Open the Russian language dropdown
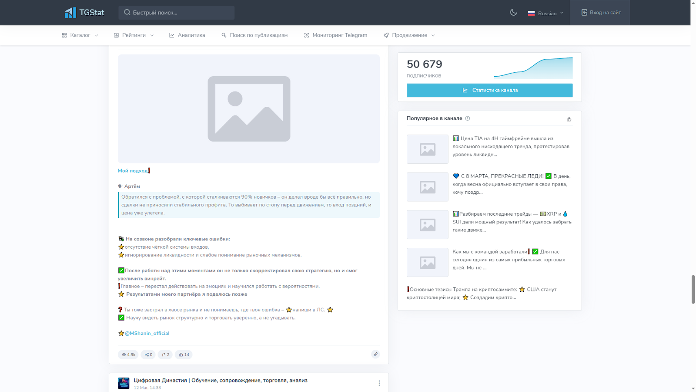This screenshot has height=392, width=696. 545,13
